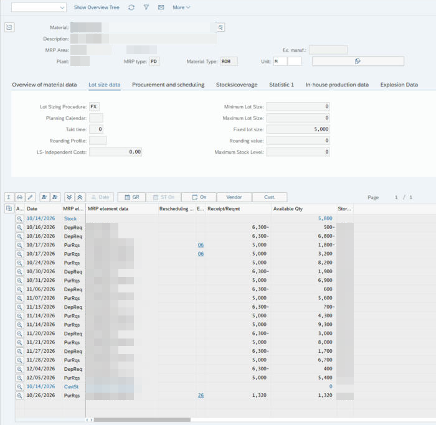Click the scroll left arrow near scrollbar
This screenshot has width=436, height=425.
pyautogui.click(x=87, y=420)
